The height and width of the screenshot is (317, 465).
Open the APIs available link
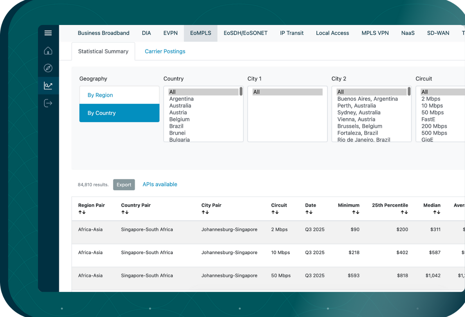[x=160, y=184]
